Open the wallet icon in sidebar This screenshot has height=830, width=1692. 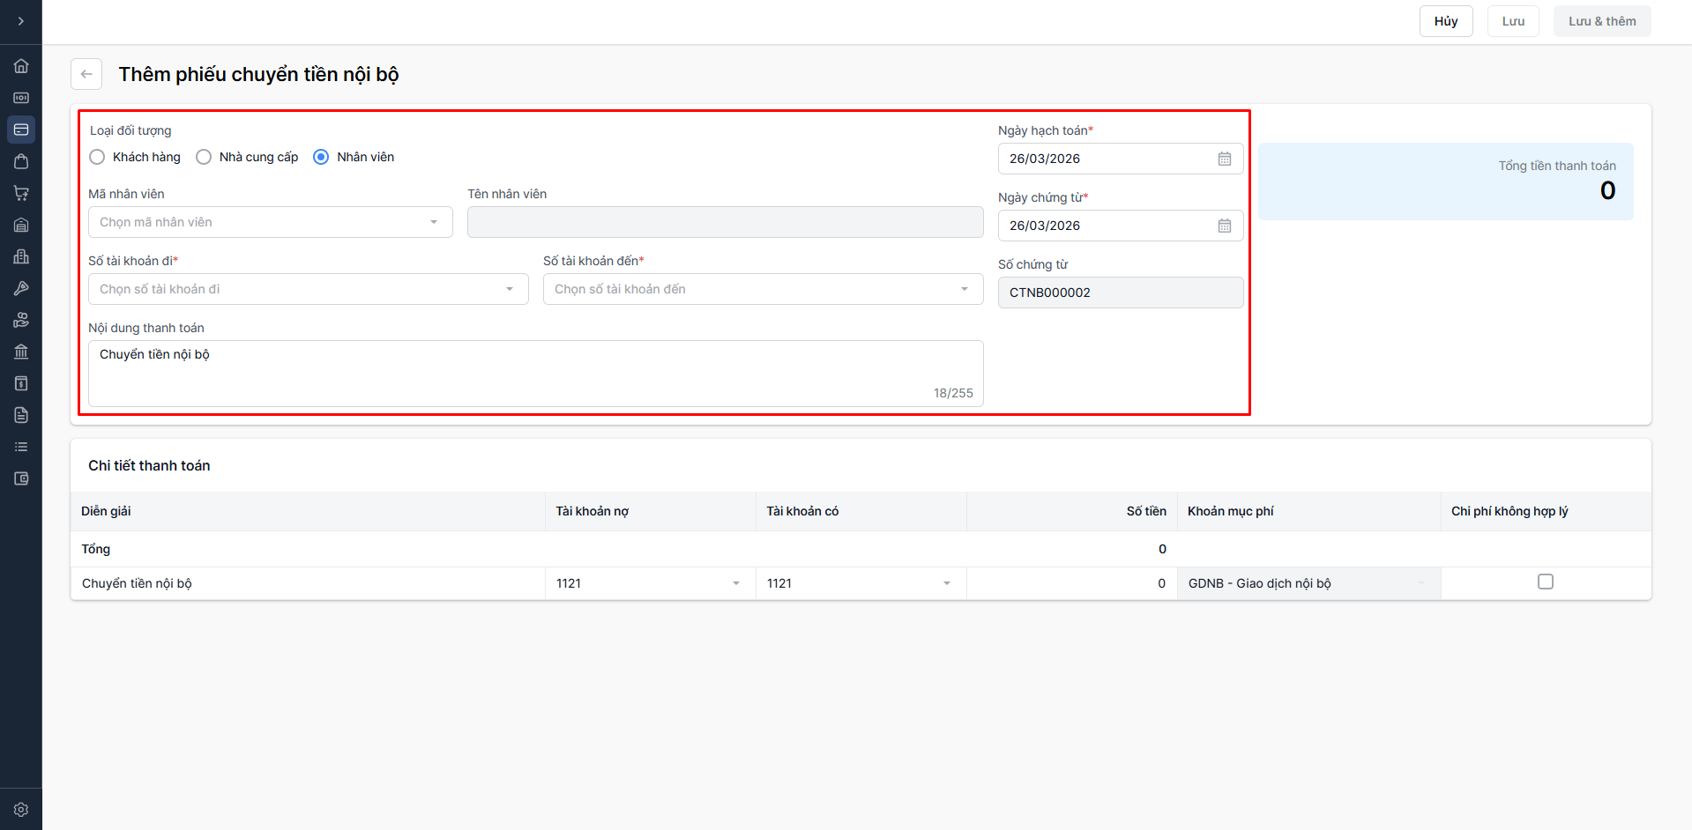pos(21,478)
